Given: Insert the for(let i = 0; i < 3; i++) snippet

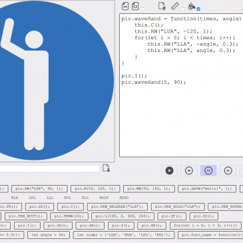Looking at the screenshot, I should coord(206,226).
